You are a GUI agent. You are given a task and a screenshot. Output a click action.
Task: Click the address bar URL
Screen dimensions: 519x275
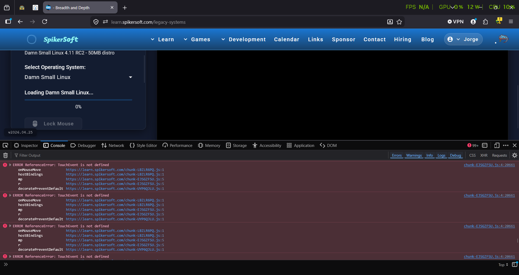(x=148, y=22)
